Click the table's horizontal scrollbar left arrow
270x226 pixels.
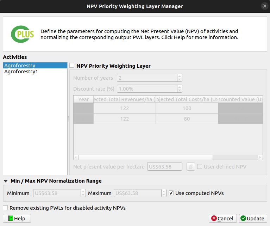(x=76, y=157)
